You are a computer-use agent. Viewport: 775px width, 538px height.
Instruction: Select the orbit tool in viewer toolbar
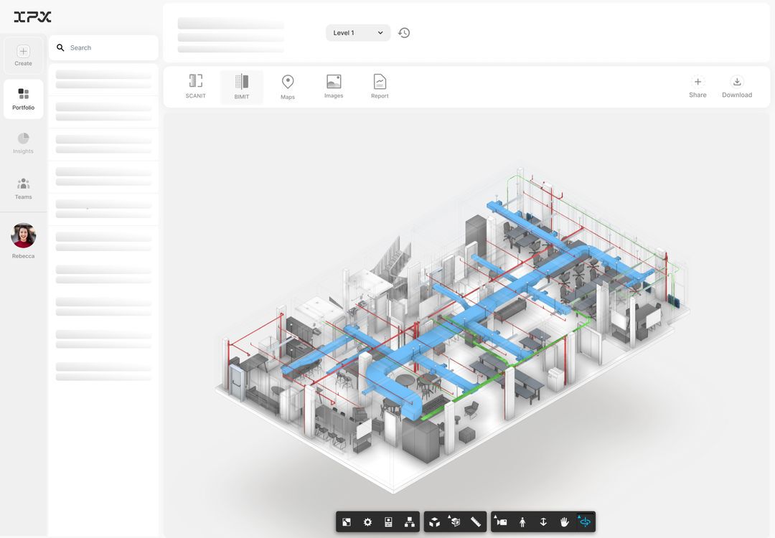(x=585, y=522)
